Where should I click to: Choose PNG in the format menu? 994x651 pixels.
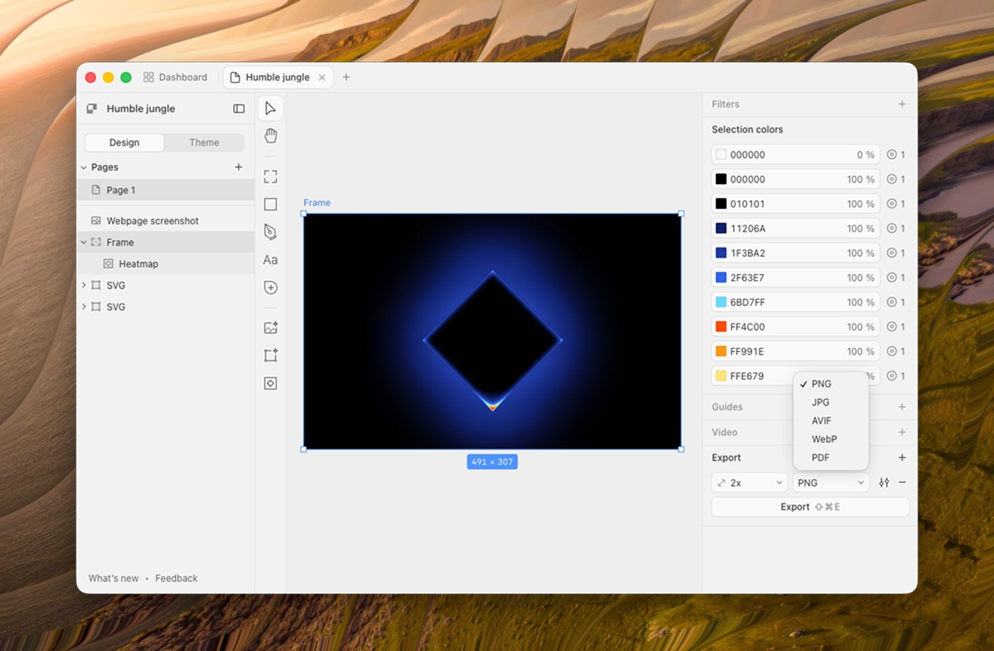click(x=831, y=384)
